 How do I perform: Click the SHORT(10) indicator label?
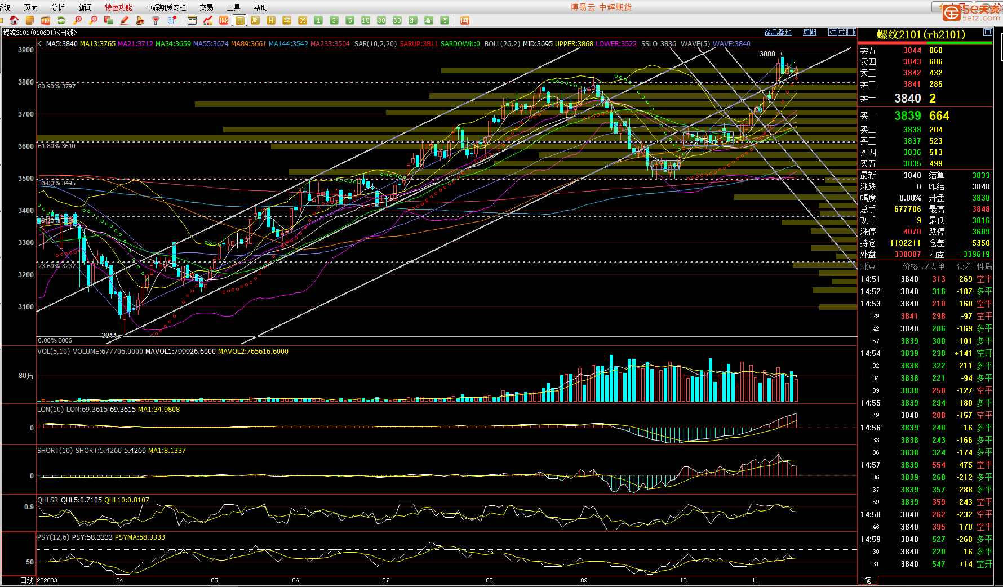click(x=55, y=451)
